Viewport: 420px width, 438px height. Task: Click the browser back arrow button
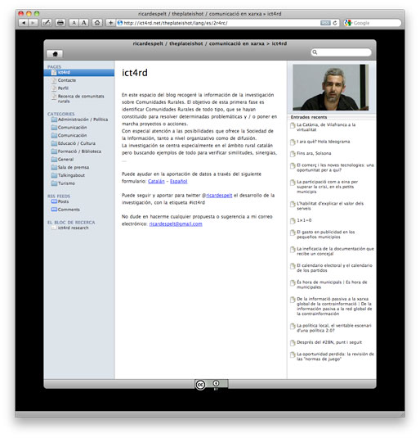24,23
